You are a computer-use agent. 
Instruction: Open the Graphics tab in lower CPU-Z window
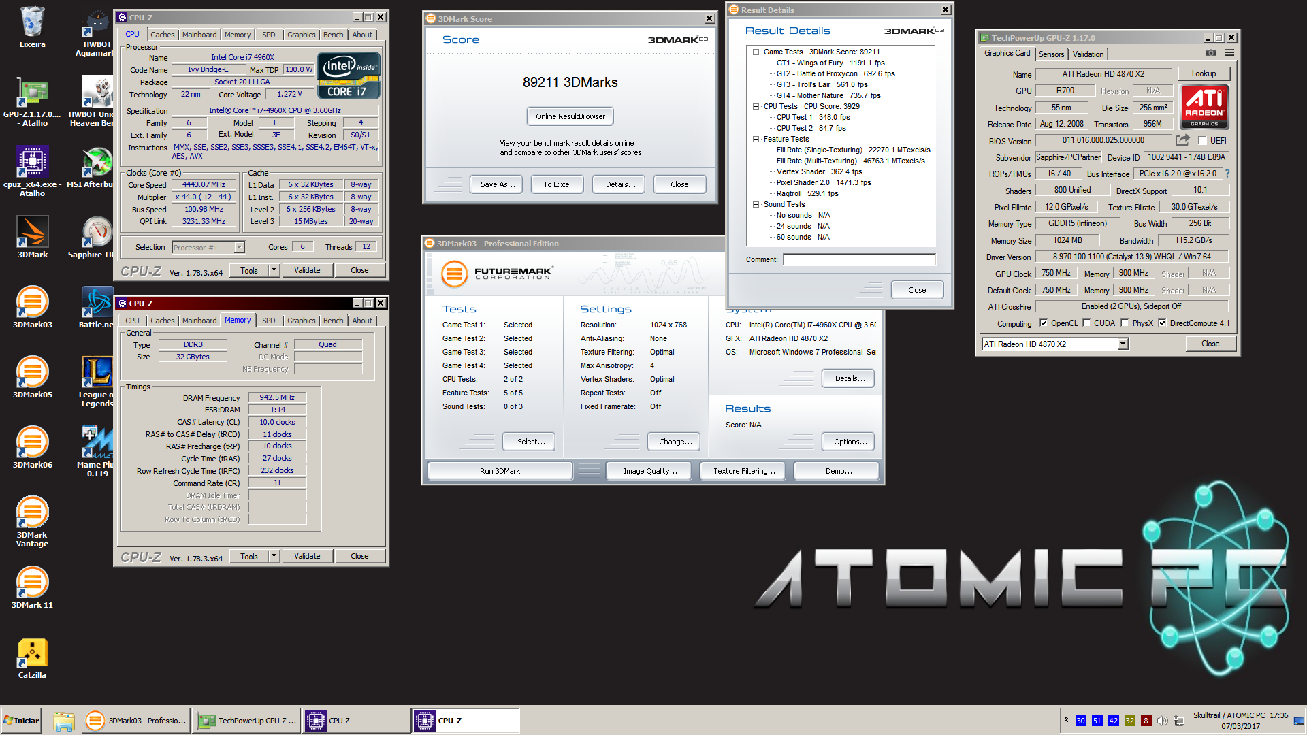[301, 321]
